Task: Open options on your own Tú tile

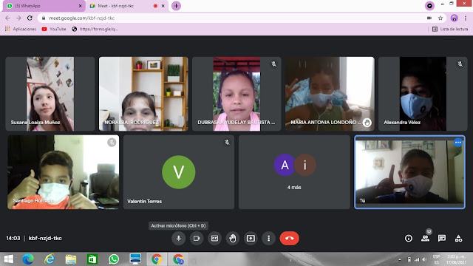Action: (x=458, y=143)
